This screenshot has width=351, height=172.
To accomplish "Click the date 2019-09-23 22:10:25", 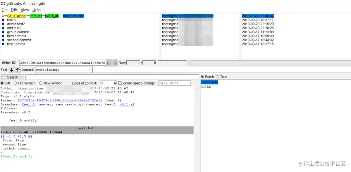I will pyautogui.click(x=258, y=28).
